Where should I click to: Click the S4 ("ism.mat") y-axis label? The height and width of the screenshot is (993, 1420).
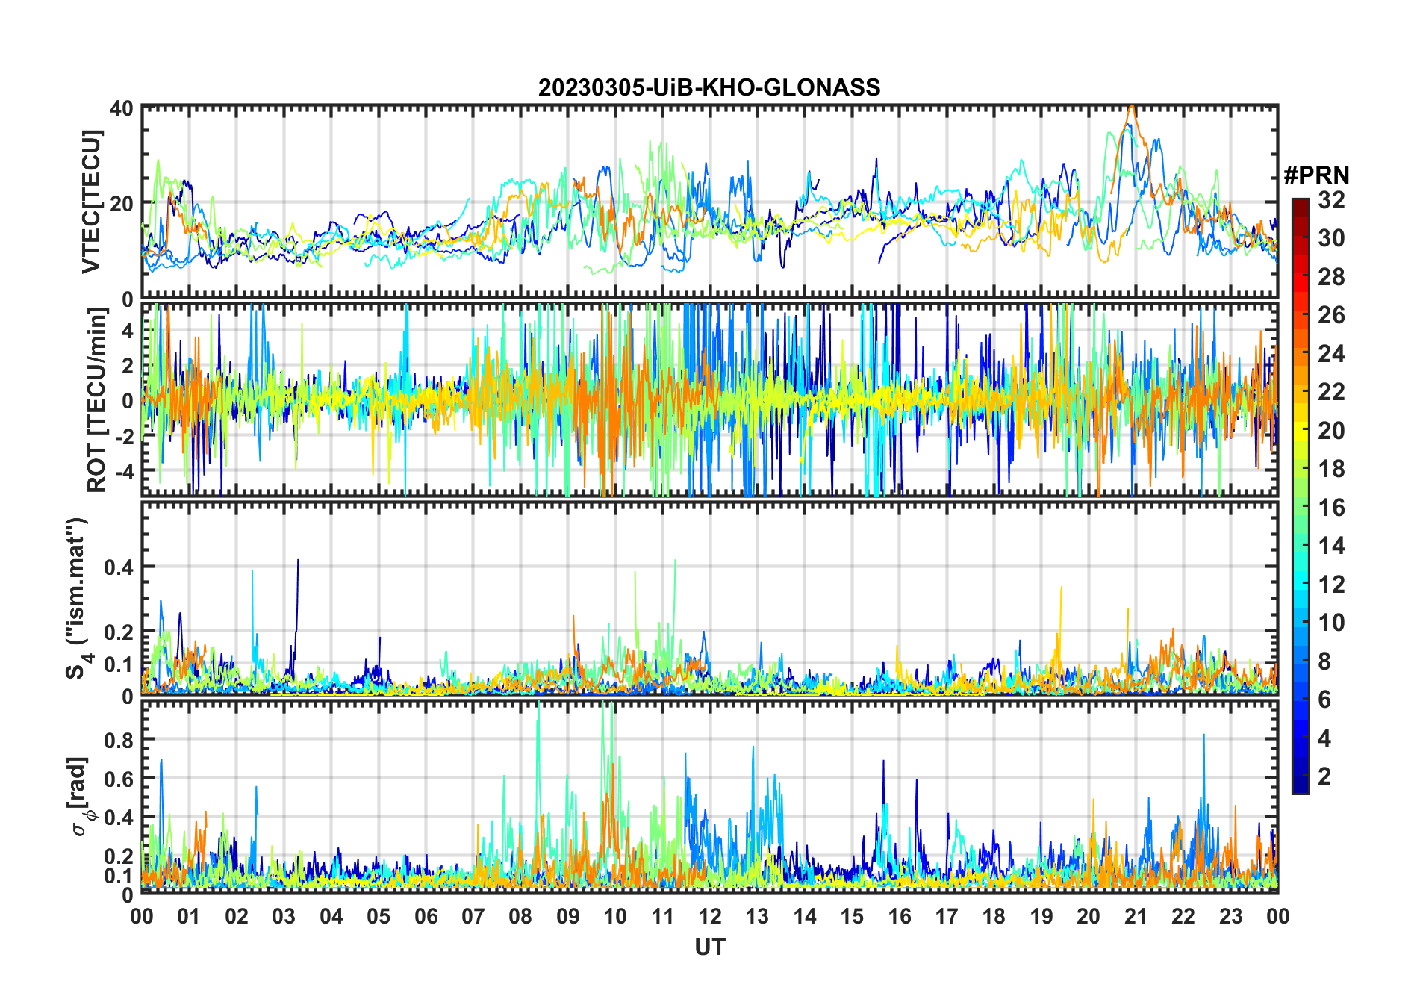tap(78, 599)
